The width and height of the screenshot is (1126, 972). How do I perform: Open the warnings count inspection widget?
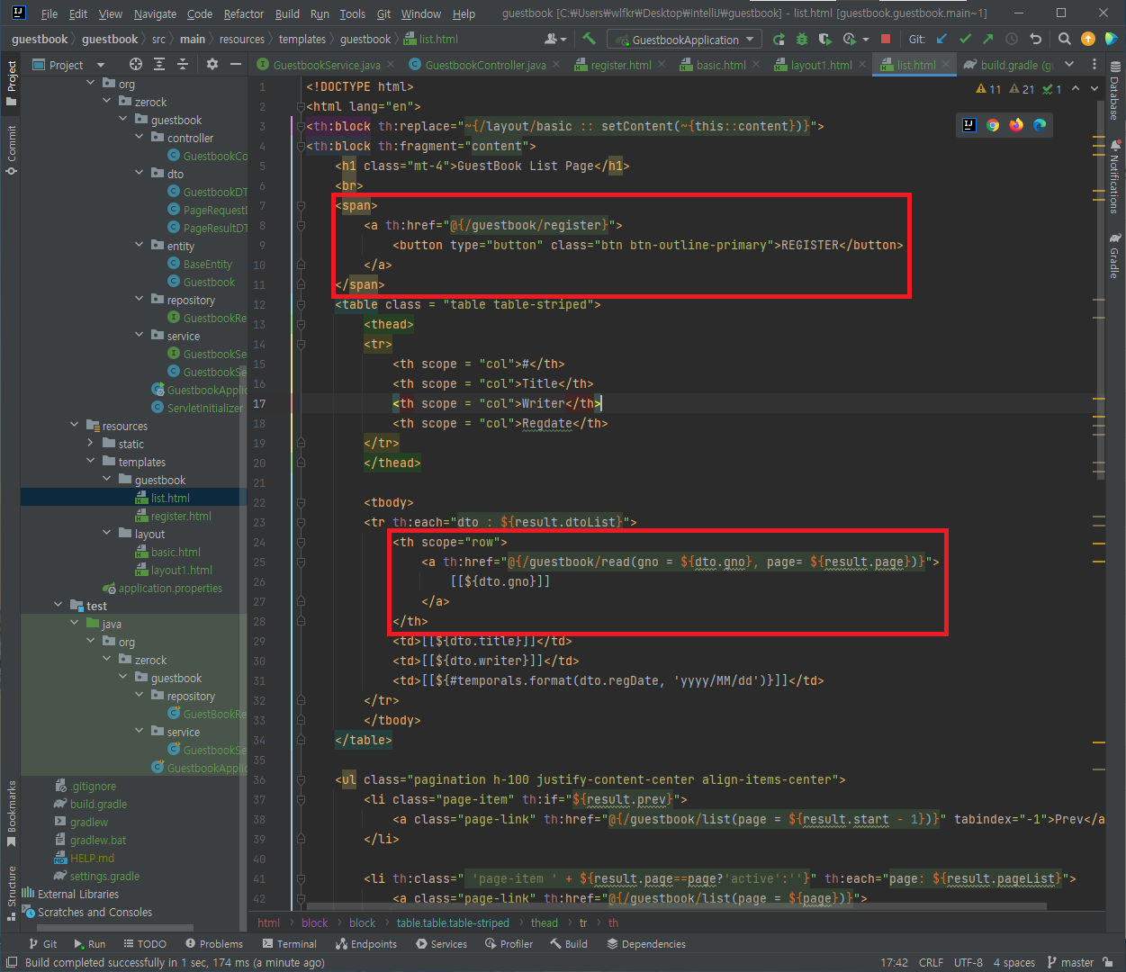tap(1019, 89)
